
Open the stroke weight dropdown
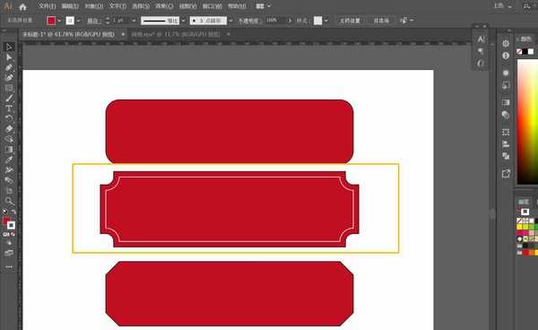pos(134,21)
